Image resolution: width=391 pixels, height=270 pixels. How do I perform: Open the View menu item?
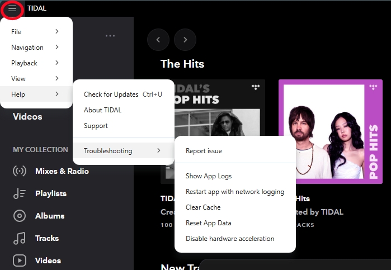pyautogui.click(x=36, y=78)
